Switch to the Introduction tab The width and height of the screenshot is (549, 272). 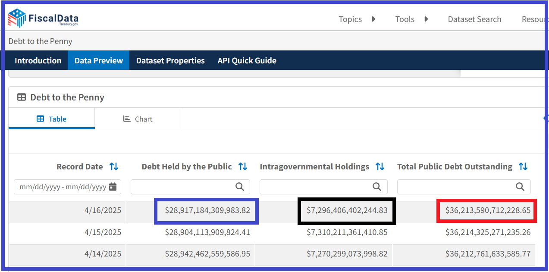(x=38, y=60)
